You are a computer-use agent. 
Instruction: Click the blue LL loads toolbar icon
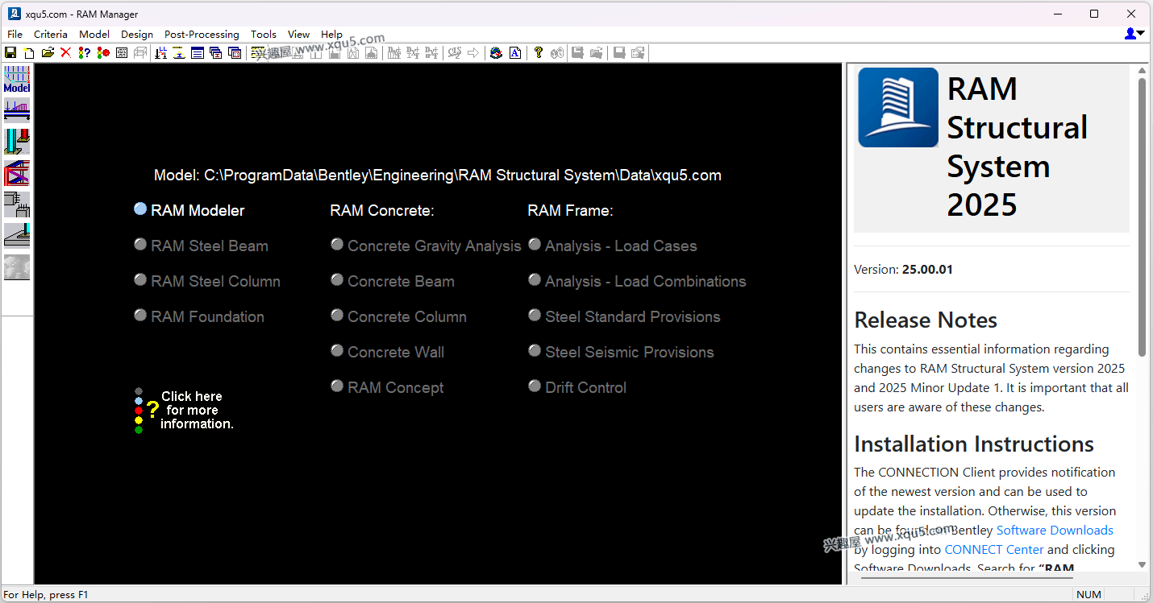point(160,53)
